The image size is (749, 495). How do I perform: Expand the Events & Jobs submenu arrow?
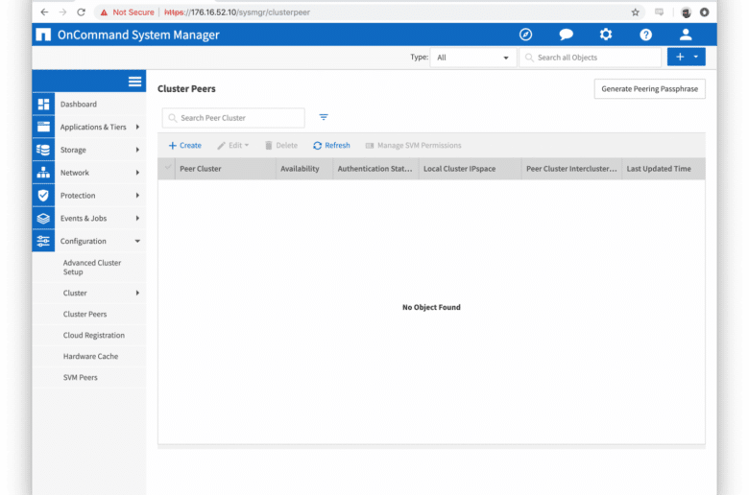(137, 218)
